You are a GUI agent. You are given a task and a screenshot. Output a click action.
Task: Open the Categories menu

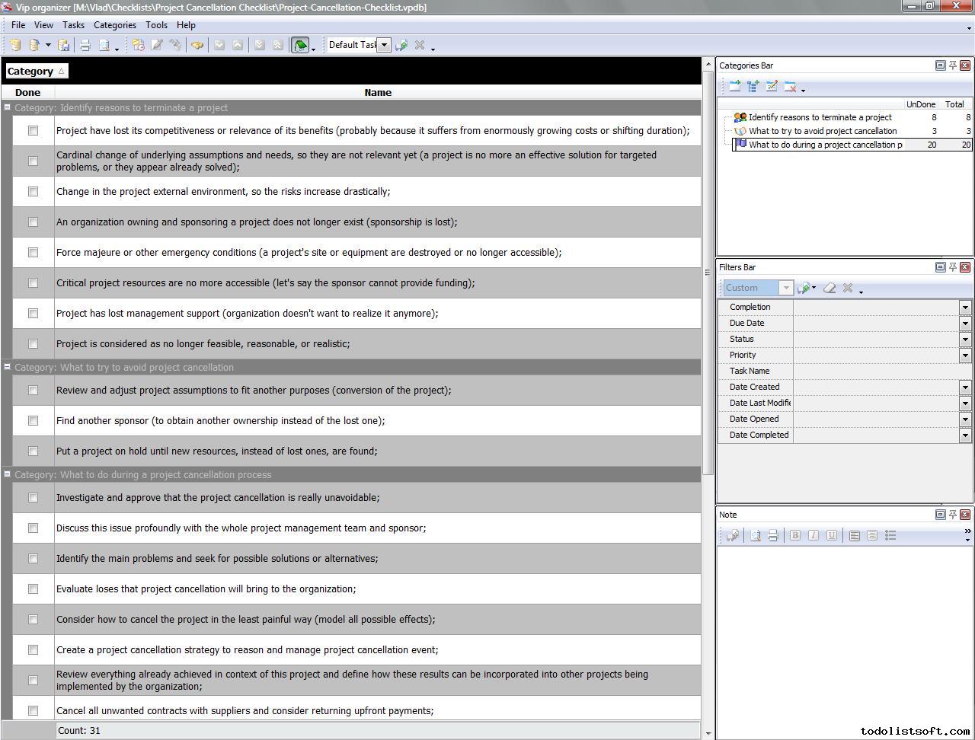click(114, 25)
